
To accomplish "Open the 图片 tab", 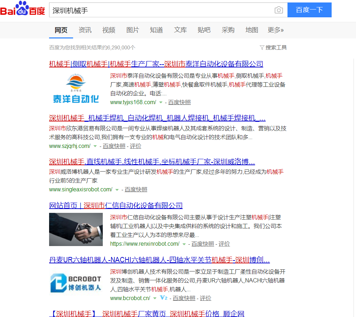I will (x=132, y=30).
